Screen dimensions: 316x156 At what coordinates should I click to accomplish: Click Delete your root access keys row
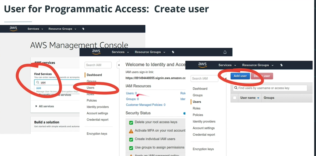155,122
